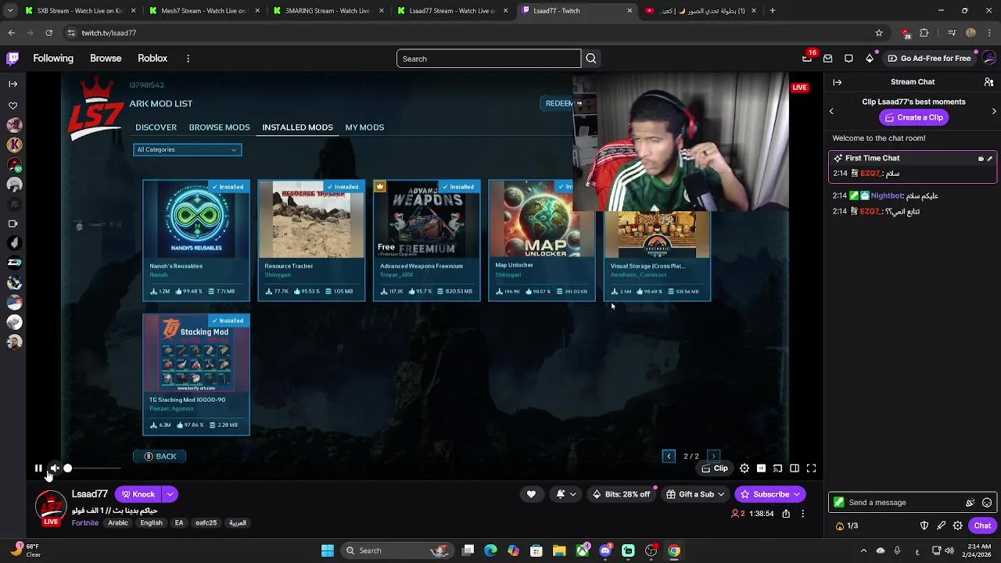Open the Lsaad77 channel avatar
This screenshot has height=563, width=1001.
tap(51, 507)
